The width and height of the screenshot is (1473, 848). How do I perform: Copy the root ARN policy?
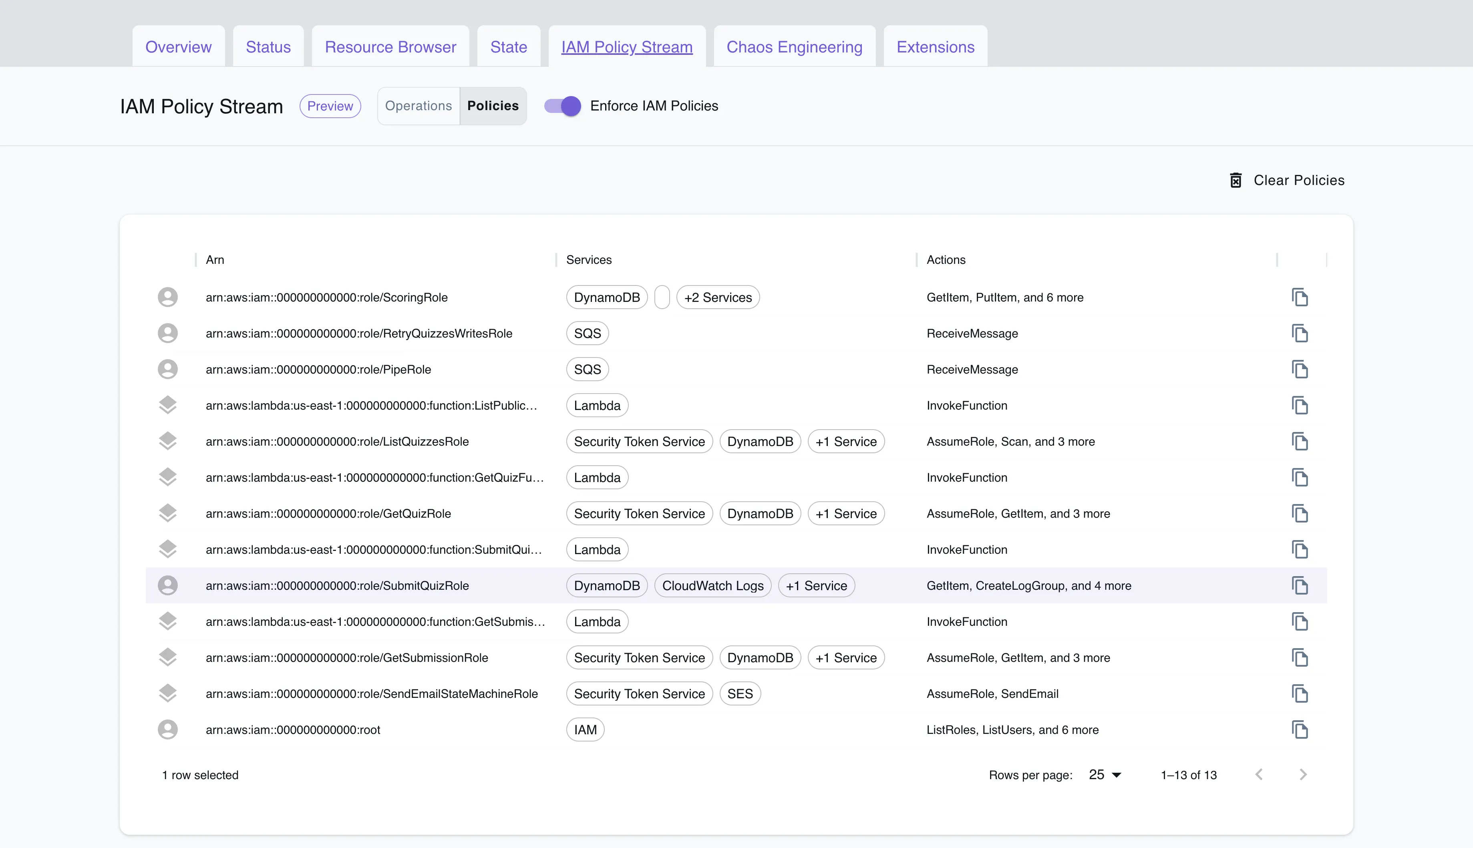[1300, 730]
